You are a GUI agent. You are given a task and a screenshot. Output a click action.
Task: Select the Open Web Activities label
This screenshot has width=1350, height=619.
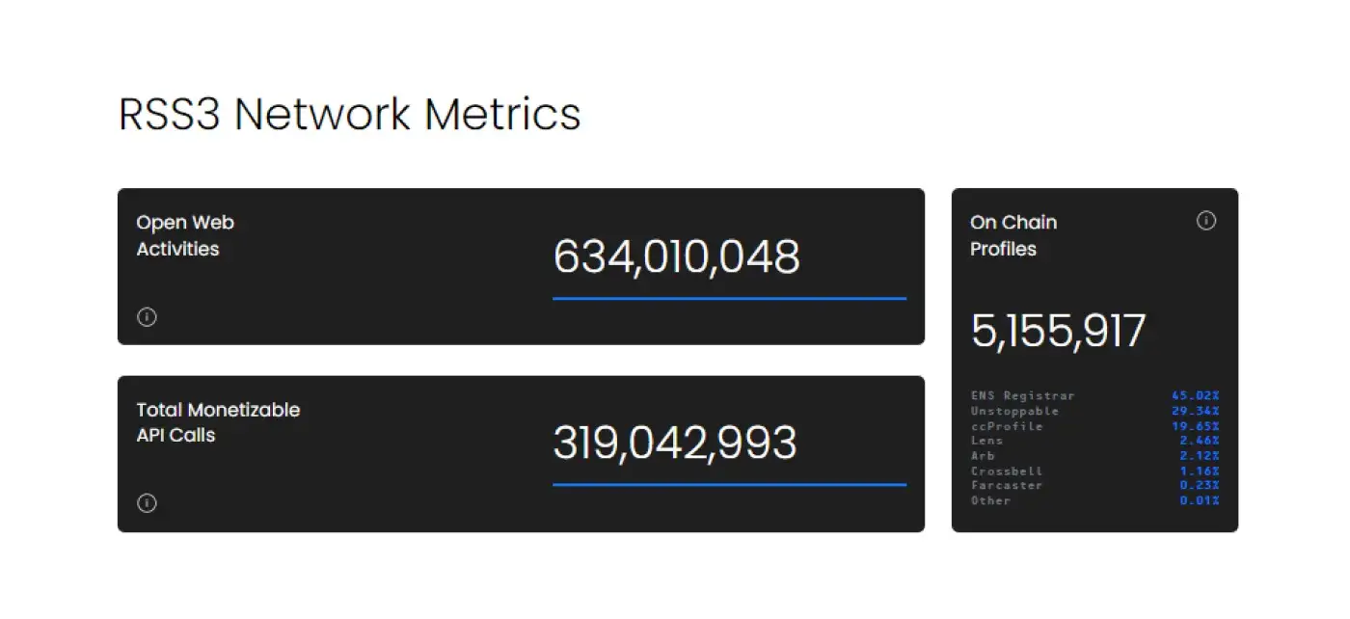[x=185, y=235]
